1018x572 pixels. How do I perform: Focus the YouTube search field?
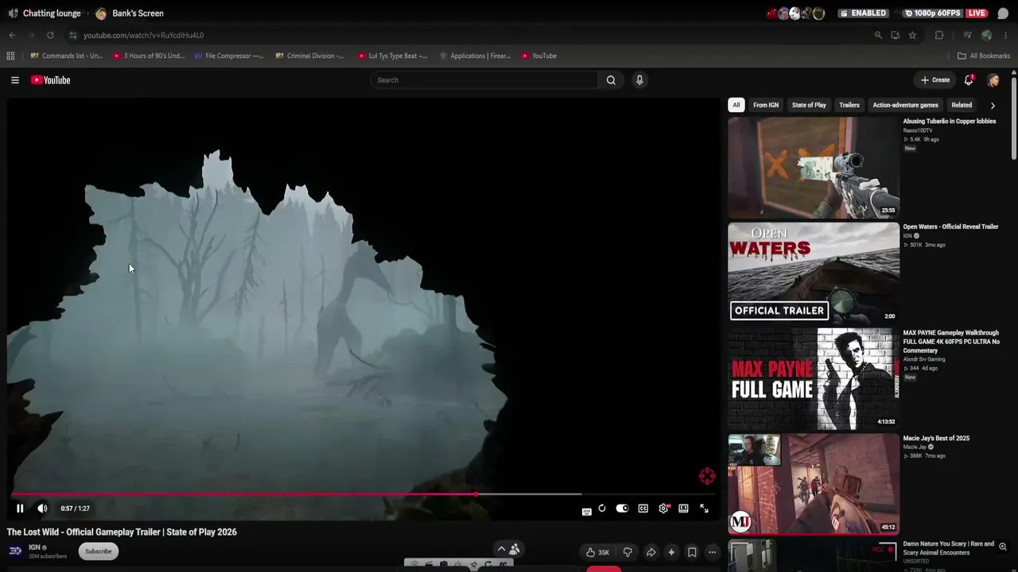(484, 80)
